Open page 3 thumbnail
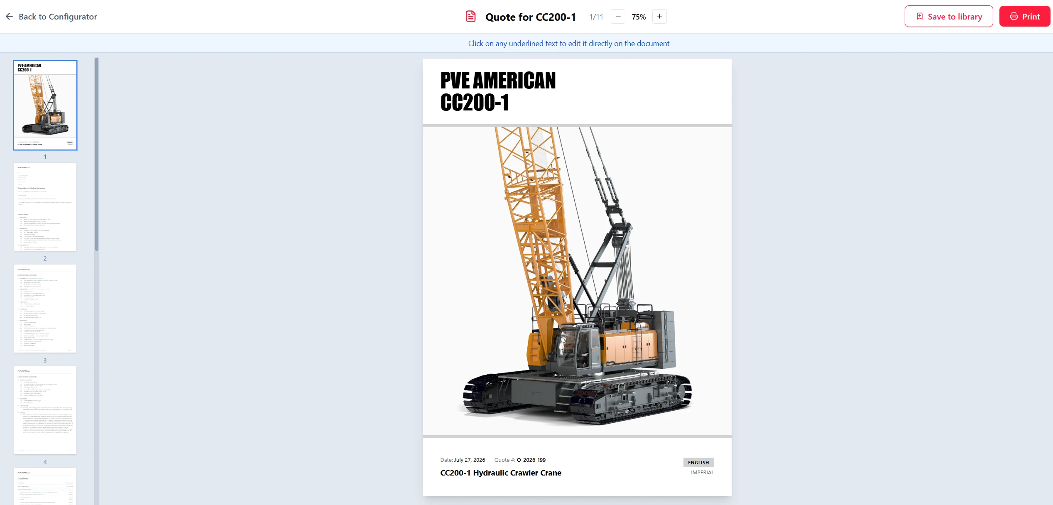Screen dimensions: 1053x505 [45, 309]
